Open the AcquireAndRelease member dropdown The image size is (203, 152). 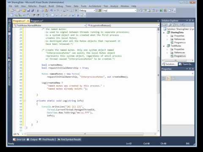(159, 25)
